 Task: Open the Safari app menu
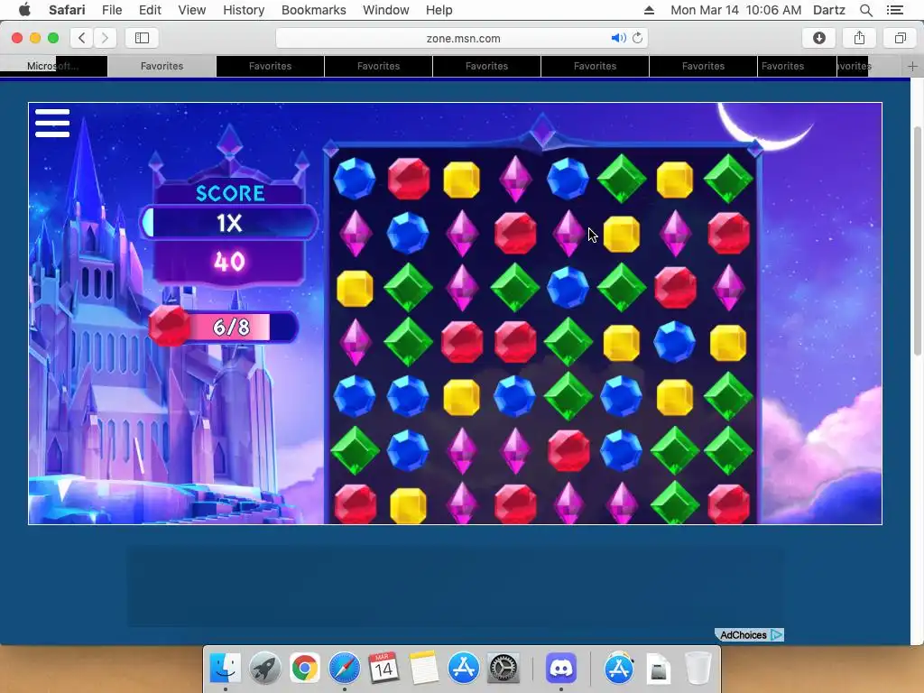67,10
